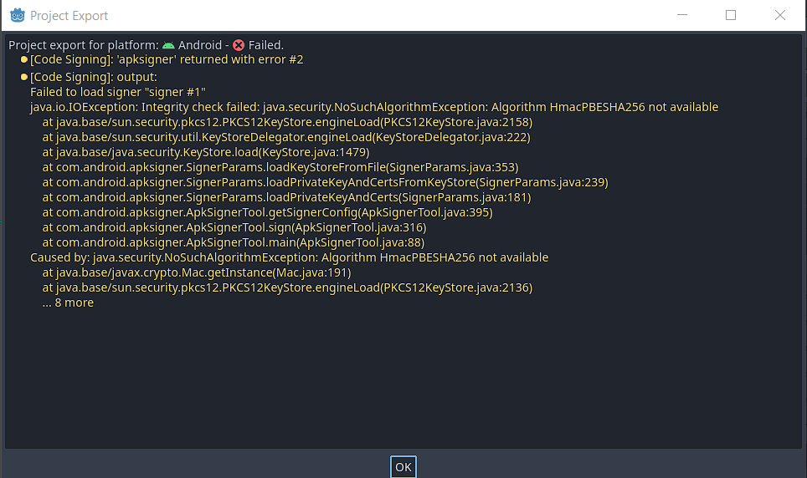807x478 pixels.
Task: Click the 'KeyStore.java:1479' stack line
Action: tap(206, 152)
